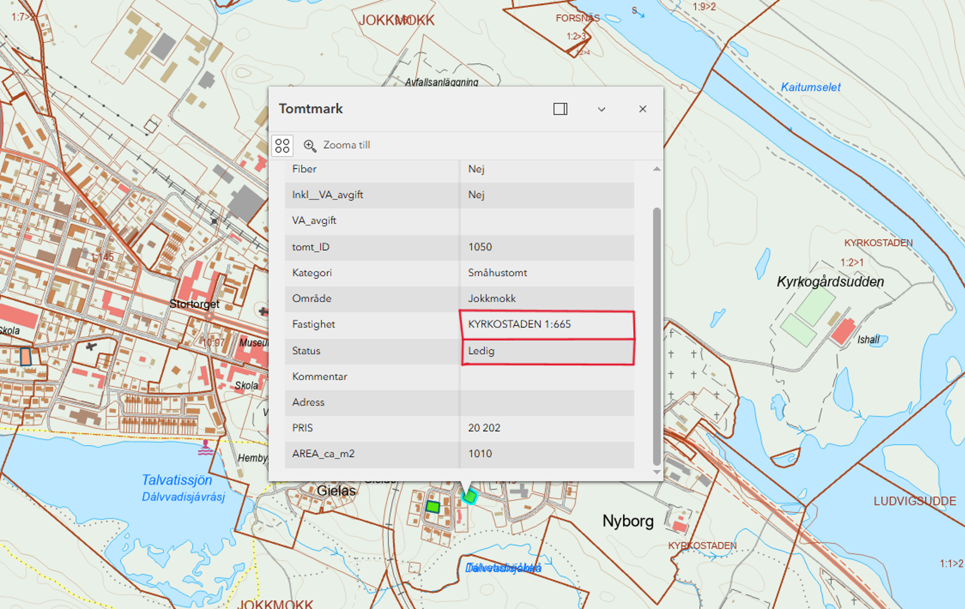The width and height of the screenshot is (965, 609).
Task: Click the red Ishall building
Action: click(x=843, y=331)
